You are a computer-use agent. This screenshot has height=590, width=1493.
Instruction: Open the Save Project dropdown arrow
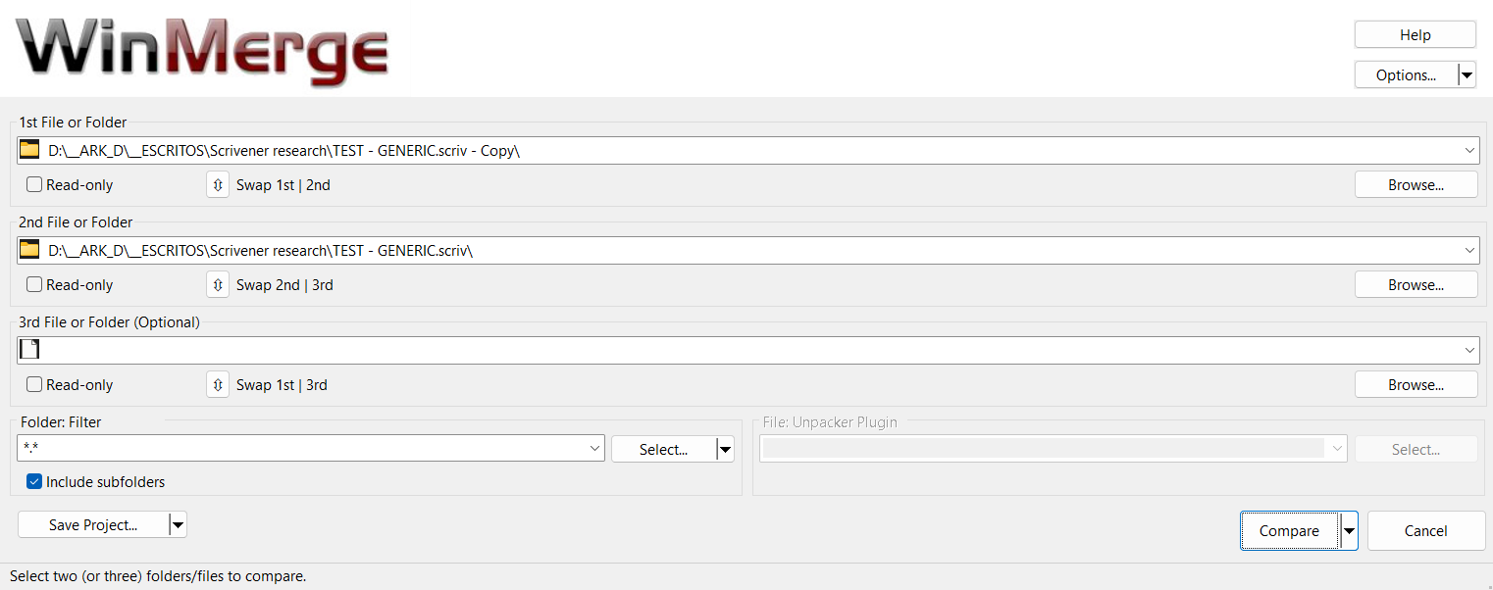point(178,525)
